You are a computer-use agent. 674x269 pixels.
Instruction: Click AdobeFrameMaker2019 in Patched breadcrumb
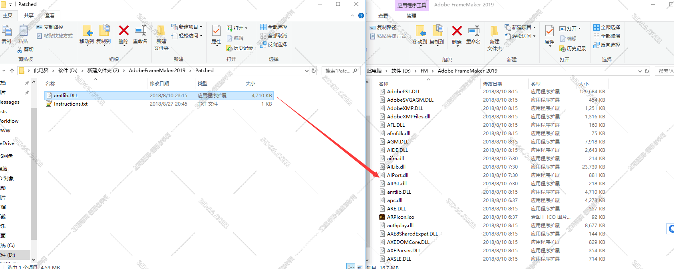pos(157,71)
